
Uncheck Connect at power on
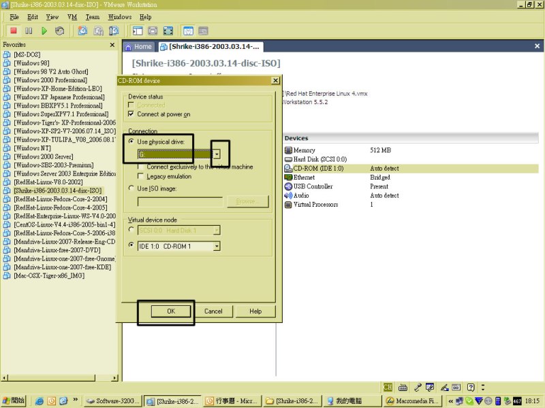131,114
